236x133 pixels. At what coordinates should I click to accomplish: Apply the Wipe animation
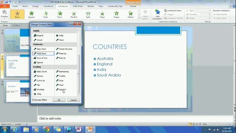coord(102,14)
